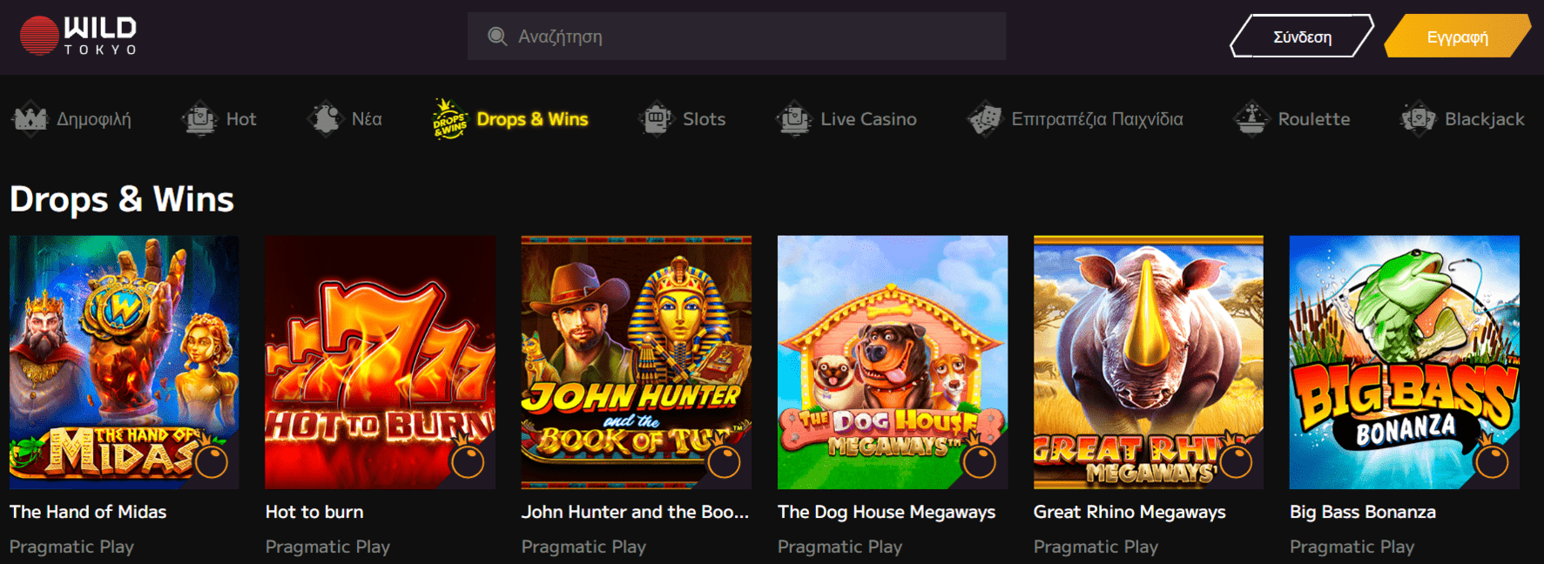Click the crown icon for Δημοφιλή
Viewport: 1544px width, 564px height.
pos(30,119)
